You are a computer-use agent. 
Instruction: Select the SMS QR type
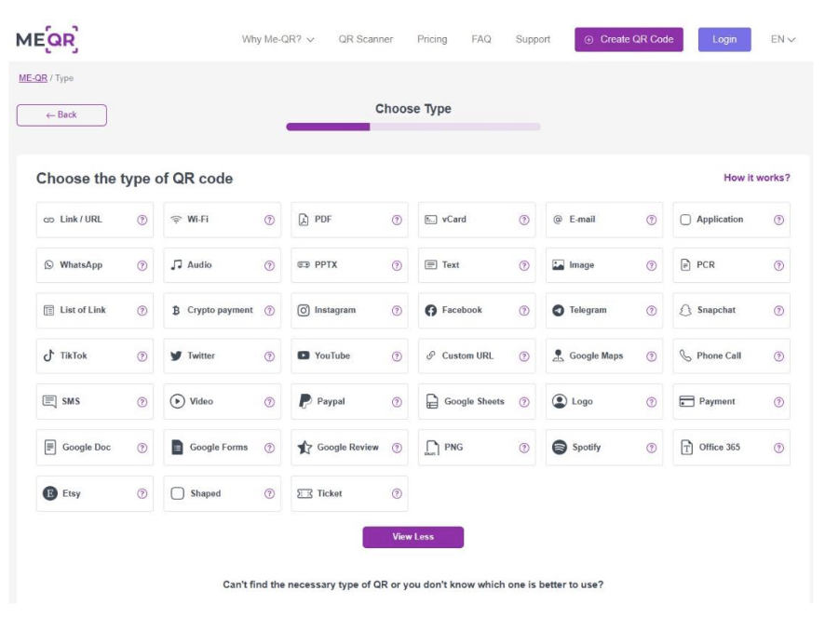point(95,401)
